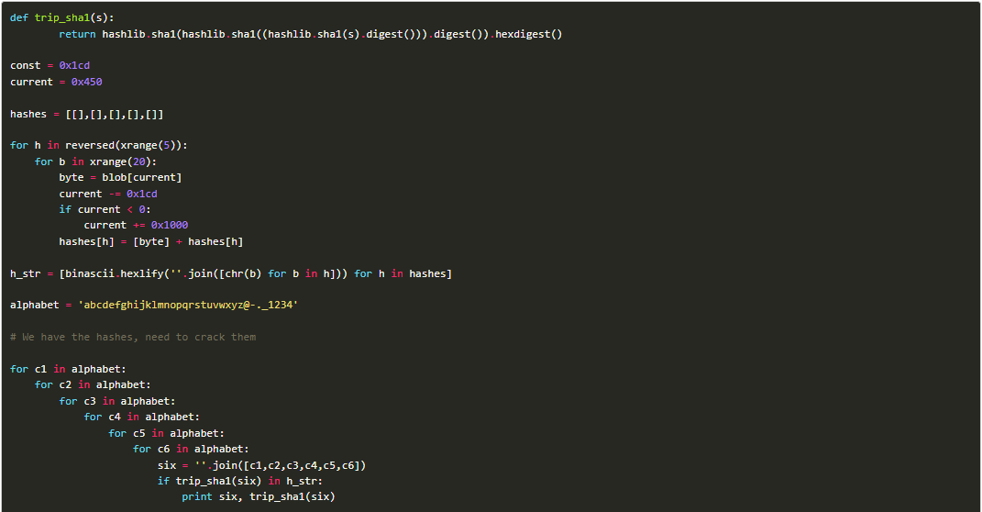
Task: Click the 'if current < 0' condition
Action: point(102,209)
